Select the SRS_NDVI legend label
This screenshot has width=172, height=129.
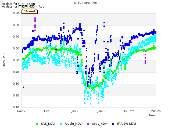pyautogui.click(x=48, y=124)
